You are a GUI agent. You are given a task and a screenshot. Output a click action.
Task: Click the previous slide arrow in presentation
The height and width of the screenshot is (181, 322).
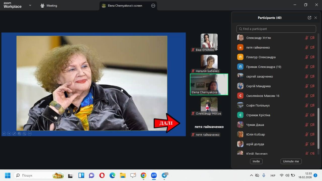[x=4, y=134]
